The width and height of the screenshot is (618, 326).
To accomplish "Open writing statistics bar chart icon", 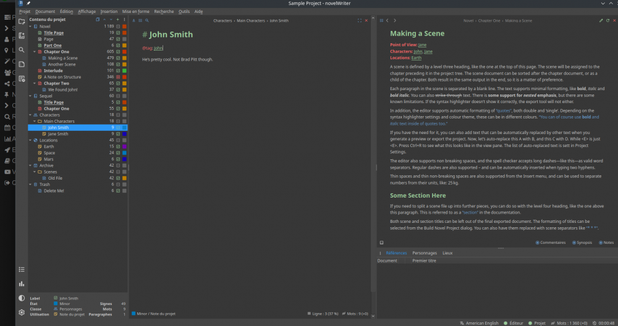I will [22, 283].
